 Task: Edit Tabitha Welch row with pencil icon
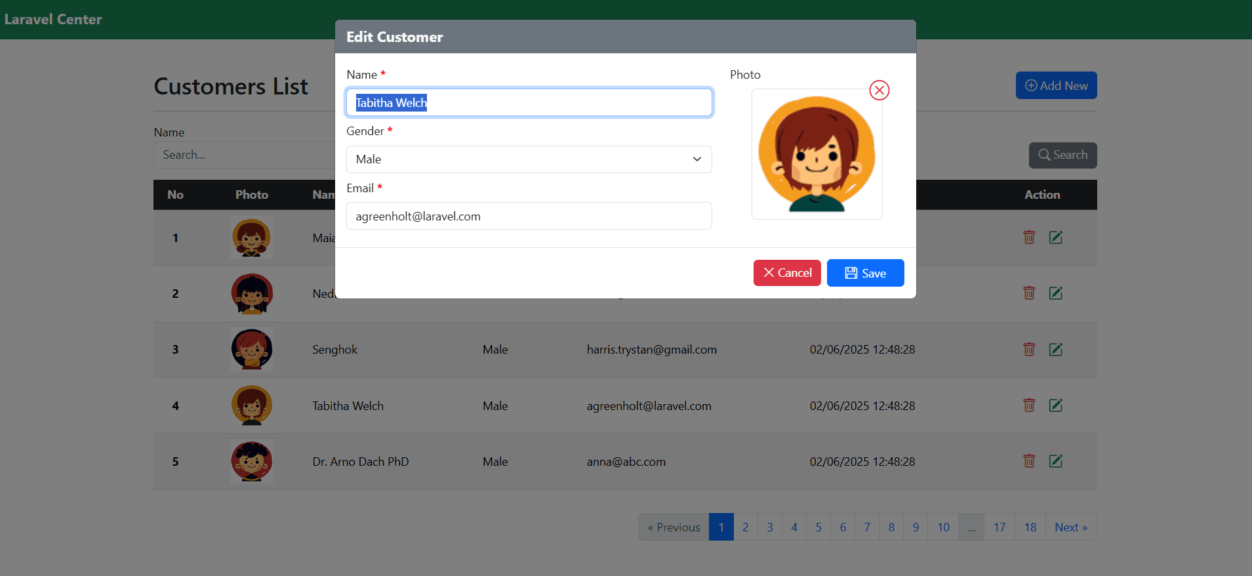1055,405
